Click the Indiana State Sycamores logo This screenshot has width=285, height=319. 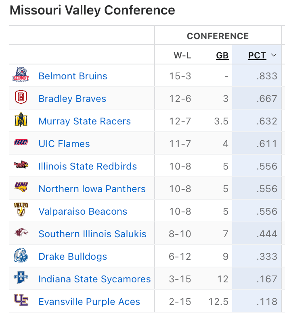coord(21,279)
